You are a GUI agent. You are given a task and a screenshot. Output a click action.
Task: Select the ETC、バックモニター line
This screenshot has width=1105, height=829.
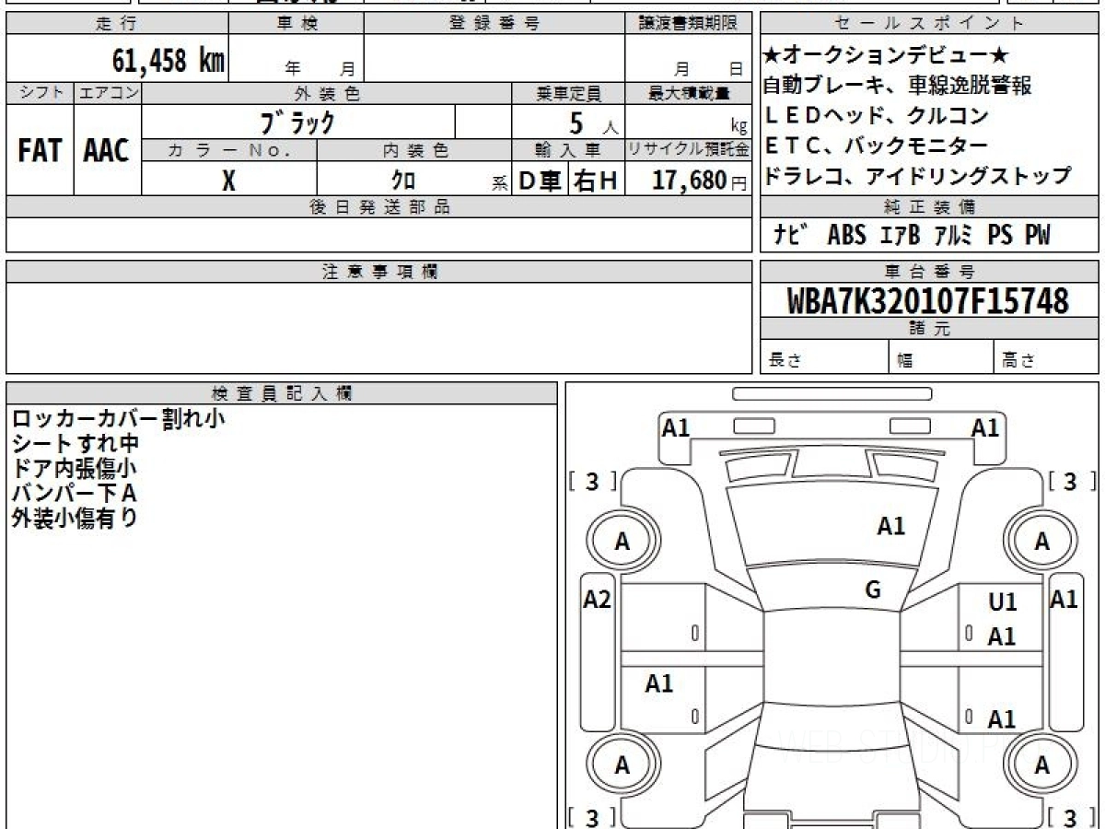click(876, 146)
